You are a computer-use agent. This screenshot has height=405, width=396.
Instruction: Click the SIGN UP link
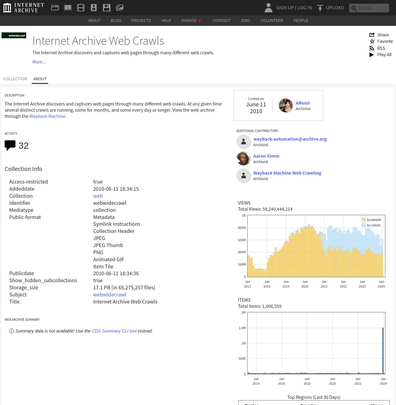click(285, 8)
